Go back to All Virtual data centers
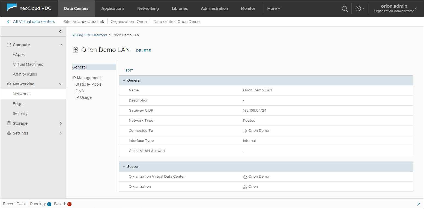The width and height of the screenshot is (424, 209). tap(34, 22)
